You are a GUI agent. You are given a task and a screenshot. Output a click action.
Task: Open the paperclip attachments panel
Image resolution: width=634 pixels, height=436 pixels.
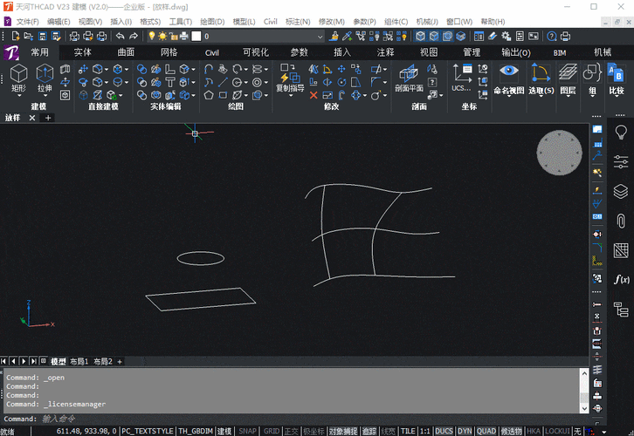(621, 221)
